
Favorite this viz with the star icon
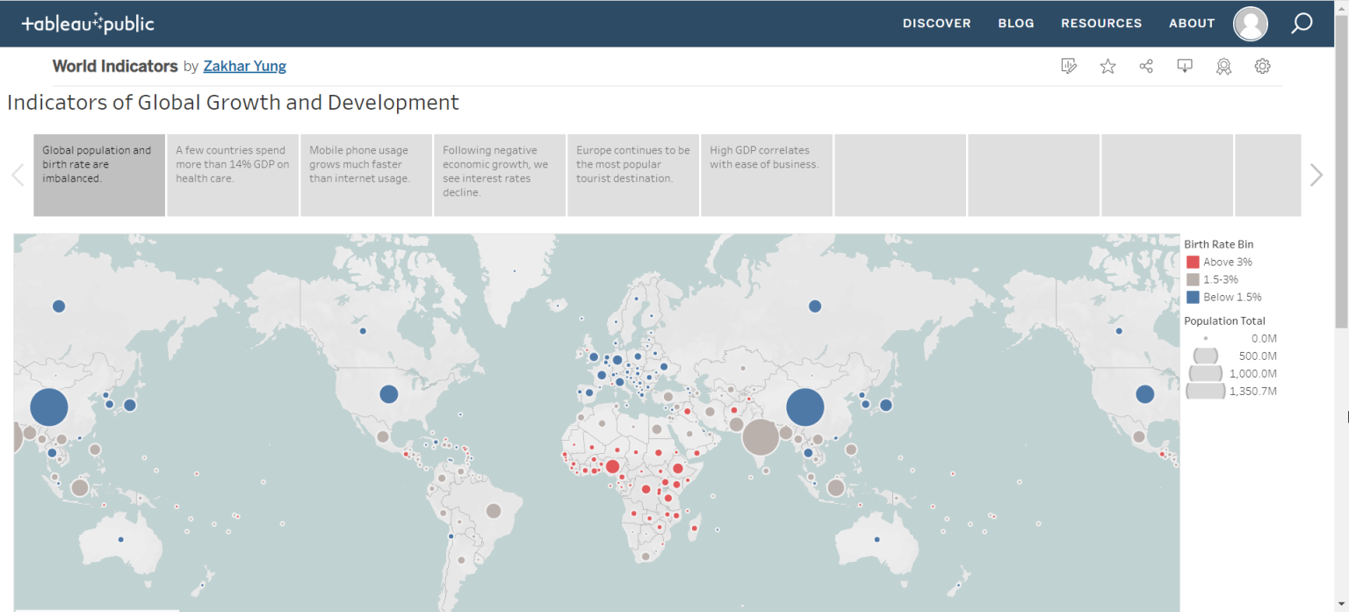tap(1107, 66)
